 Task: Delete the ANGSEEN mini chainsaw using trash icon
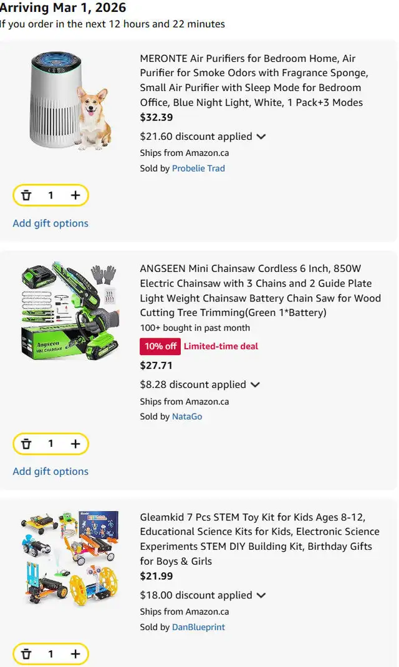click(x=26, y=444)
